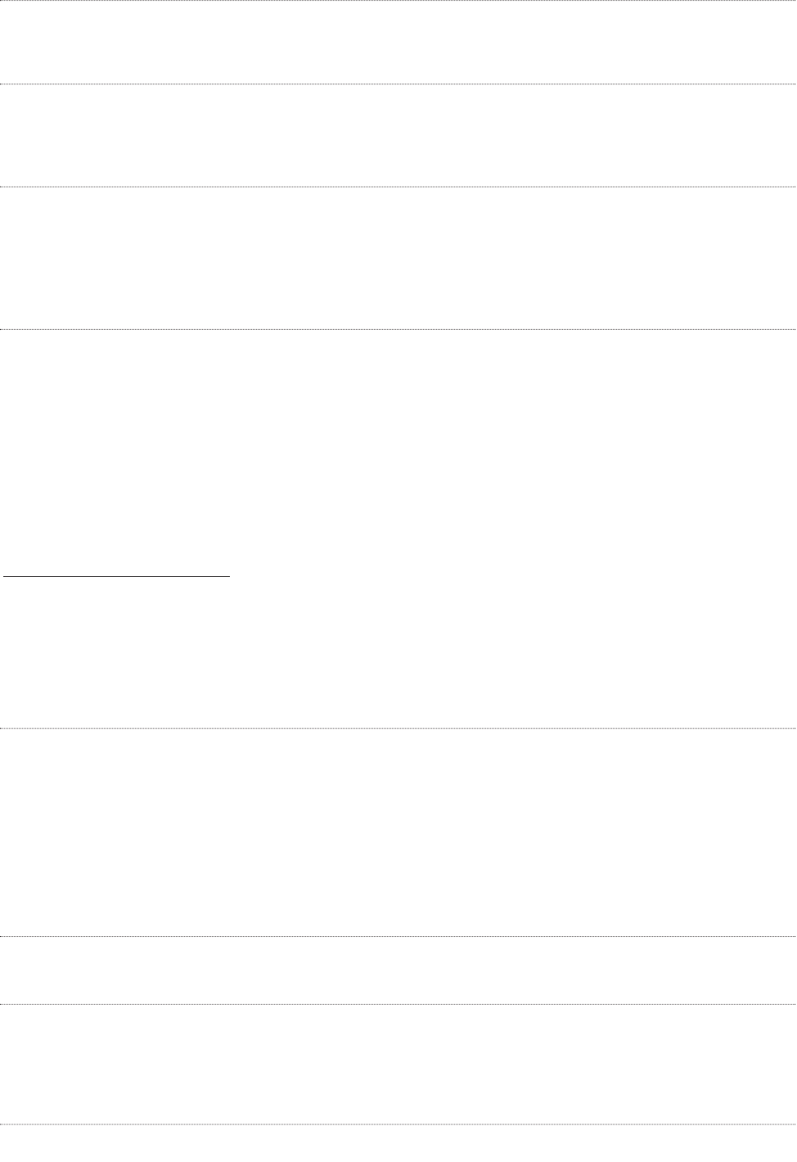This screenshot has height=1162, width=797.
Task: Click blank area below the bottommost dotted divider
Action: [398, 1144]
